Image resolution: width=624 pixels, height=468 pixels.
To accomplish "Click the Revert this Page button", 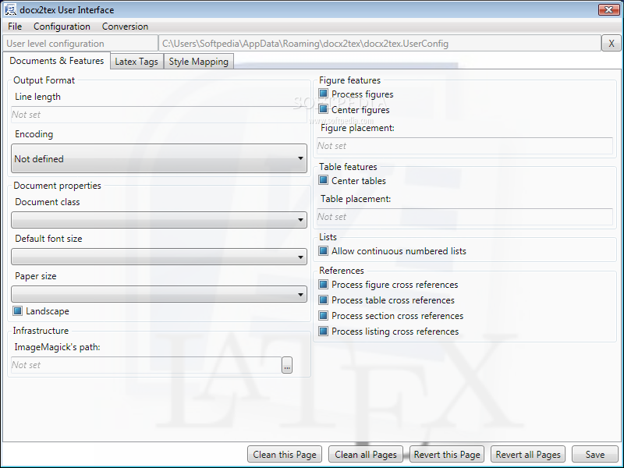I will [446, 454].
